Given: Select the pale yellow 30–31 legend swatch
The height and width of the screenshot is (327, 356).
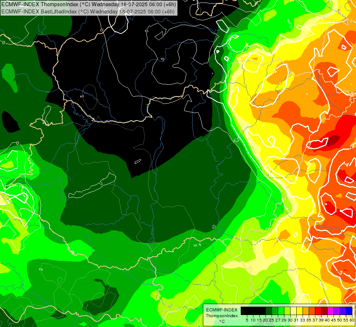Looking at the screenshot, I should (x=293, y=311).
